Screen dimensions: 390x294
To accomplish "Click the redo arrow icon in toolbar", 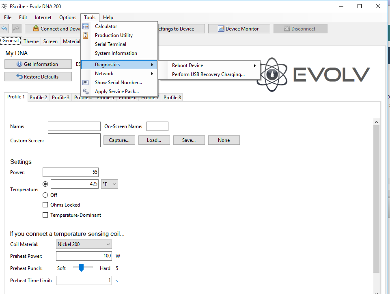I will coord(17,29).
